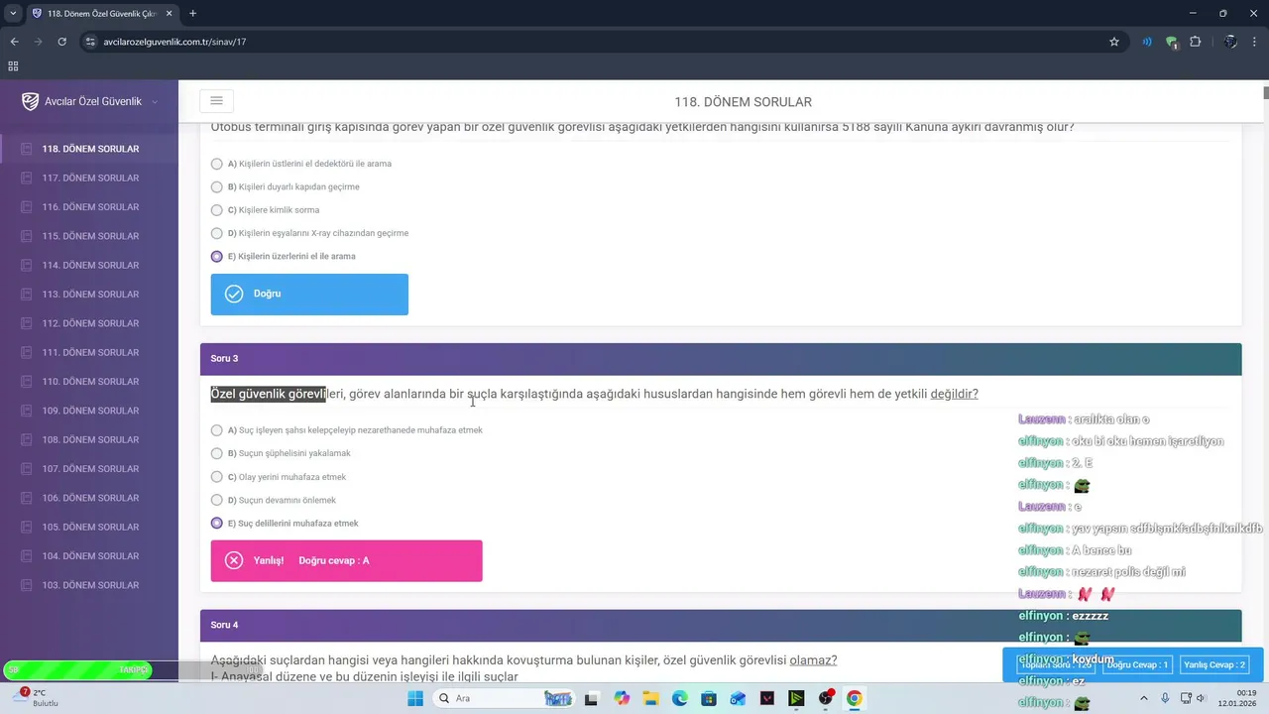Image resolution: width=1269 pixels, height=714 pixels.
Task: Click the Toplam Soru counter badge
Action: (x=1056, y=664)
